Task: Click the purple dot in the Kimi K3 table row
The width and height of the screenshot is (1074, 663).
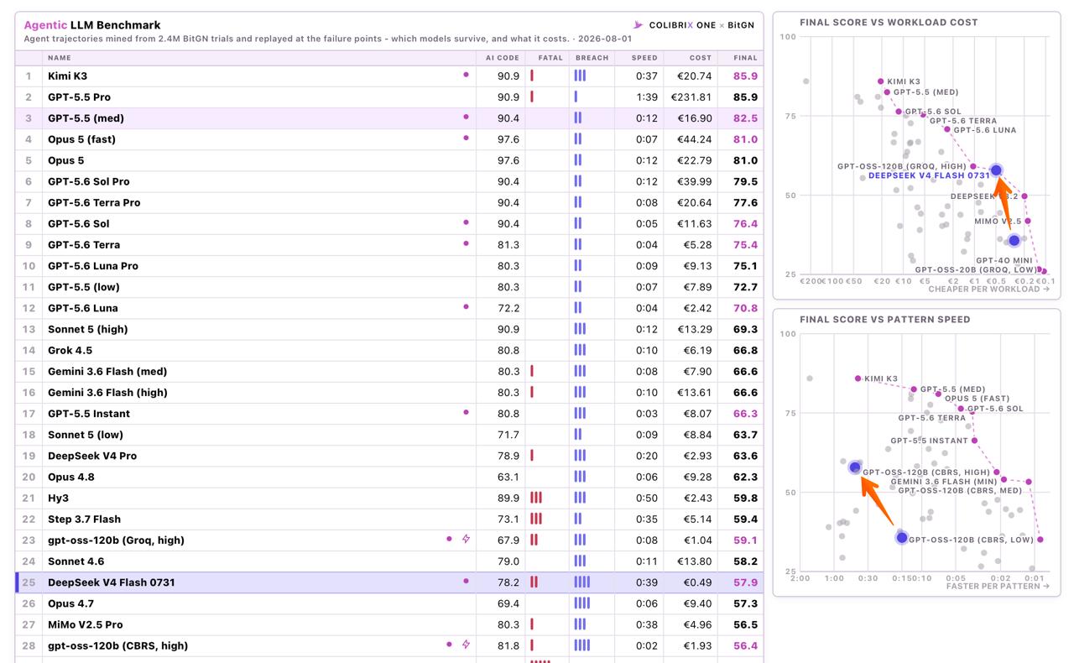Action: [466, 75]
